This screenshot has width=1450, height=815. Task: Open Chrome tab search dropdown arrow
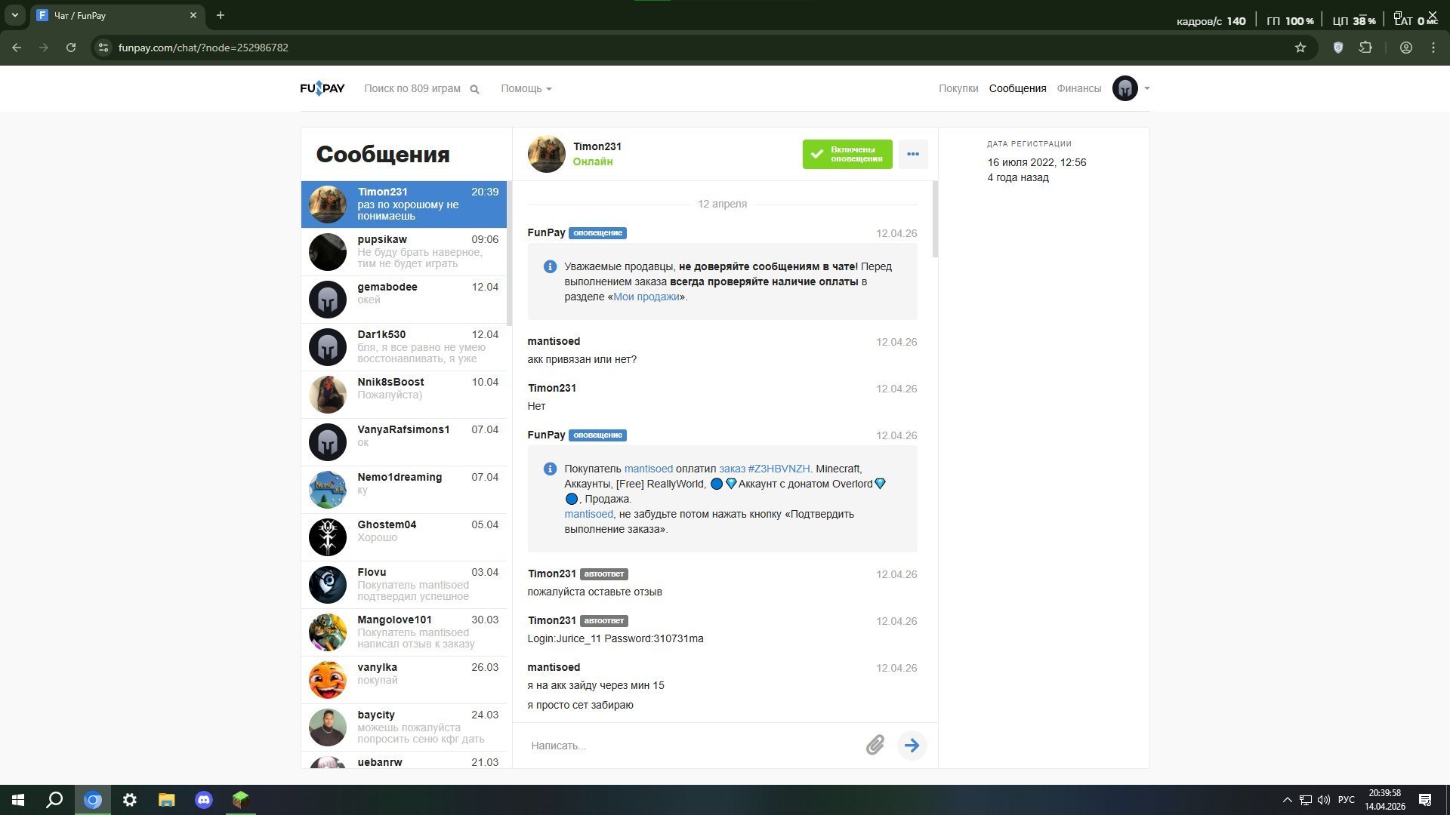14,15
